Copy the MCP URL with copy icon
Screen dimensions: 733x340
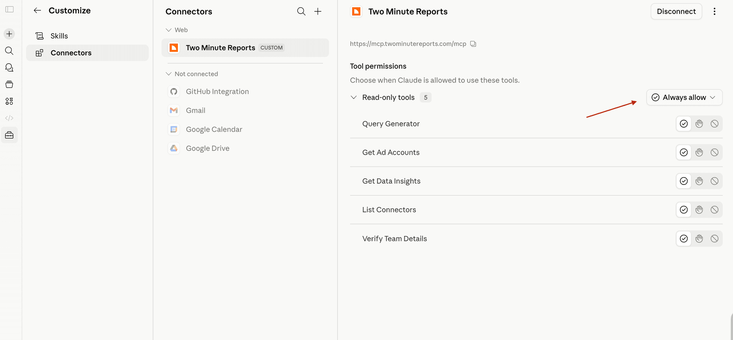pyautogui.click(x=473, y=44)
